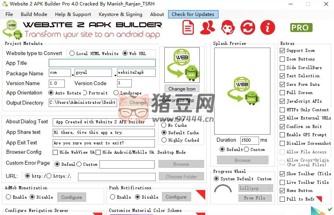Select the Highly Cached radio button
Image resolution: width=334 pixels, height=215 pixels.
coord(164,140)
